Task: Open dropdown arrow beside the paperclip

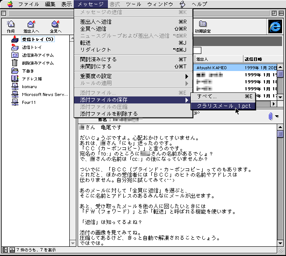Action: pyautogui.click(x=278, y=116)
